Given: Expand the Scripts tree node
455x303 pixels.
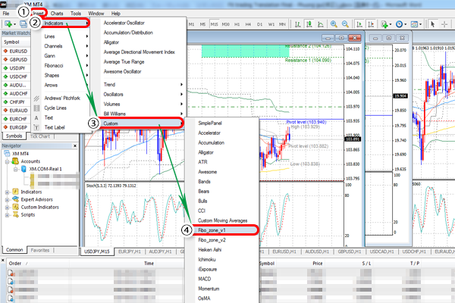Looking at the screenshot, I should pyautogui.click(x=7, y=215).
